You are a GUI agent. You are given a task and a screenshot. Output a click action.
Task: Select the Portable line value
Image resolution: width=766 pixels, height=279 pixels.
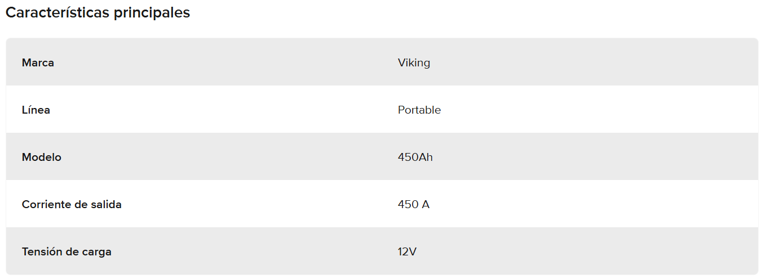coord(419,110)
